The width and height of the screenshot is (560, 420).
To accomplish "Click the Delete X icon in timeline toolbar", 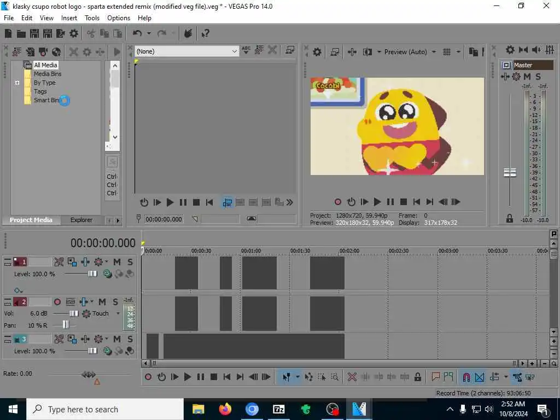I will point(352,377).
